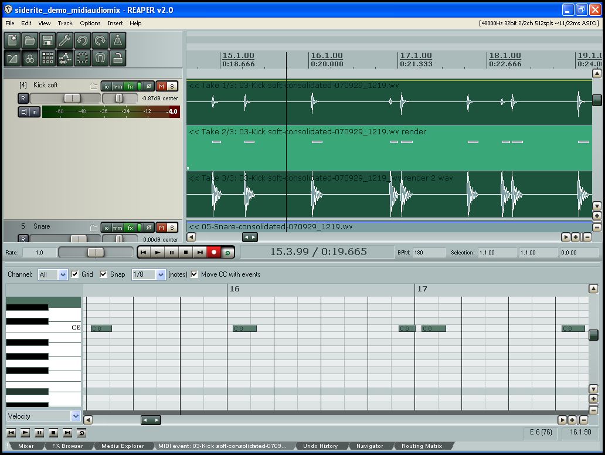This screenshot has height=455, width=605.
Task: Mute the Kick soft track
Action: [161, 86]
